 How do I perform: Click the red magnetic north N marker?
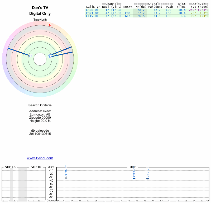50,25
